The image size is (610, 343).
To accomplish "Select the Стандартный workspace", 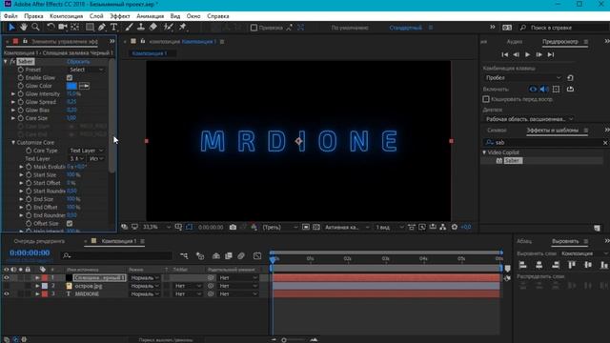I will click(x=405, y=28).
